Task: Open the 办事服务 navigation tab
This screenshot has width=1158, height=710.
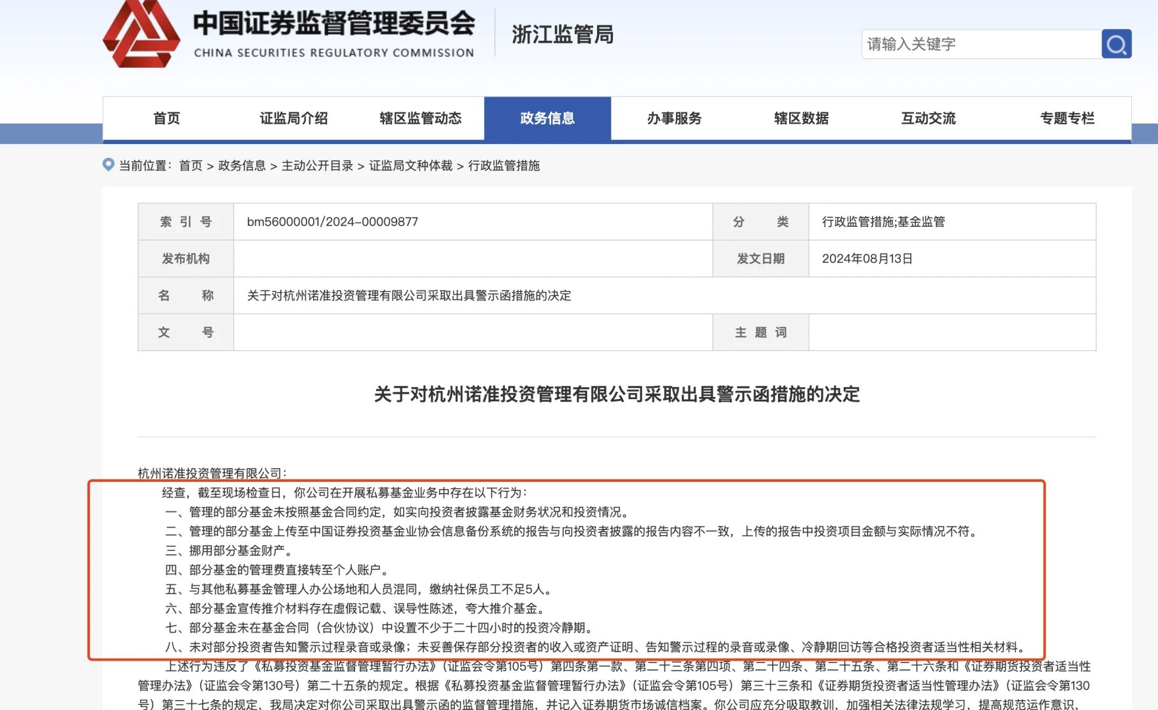Action: 675,118
